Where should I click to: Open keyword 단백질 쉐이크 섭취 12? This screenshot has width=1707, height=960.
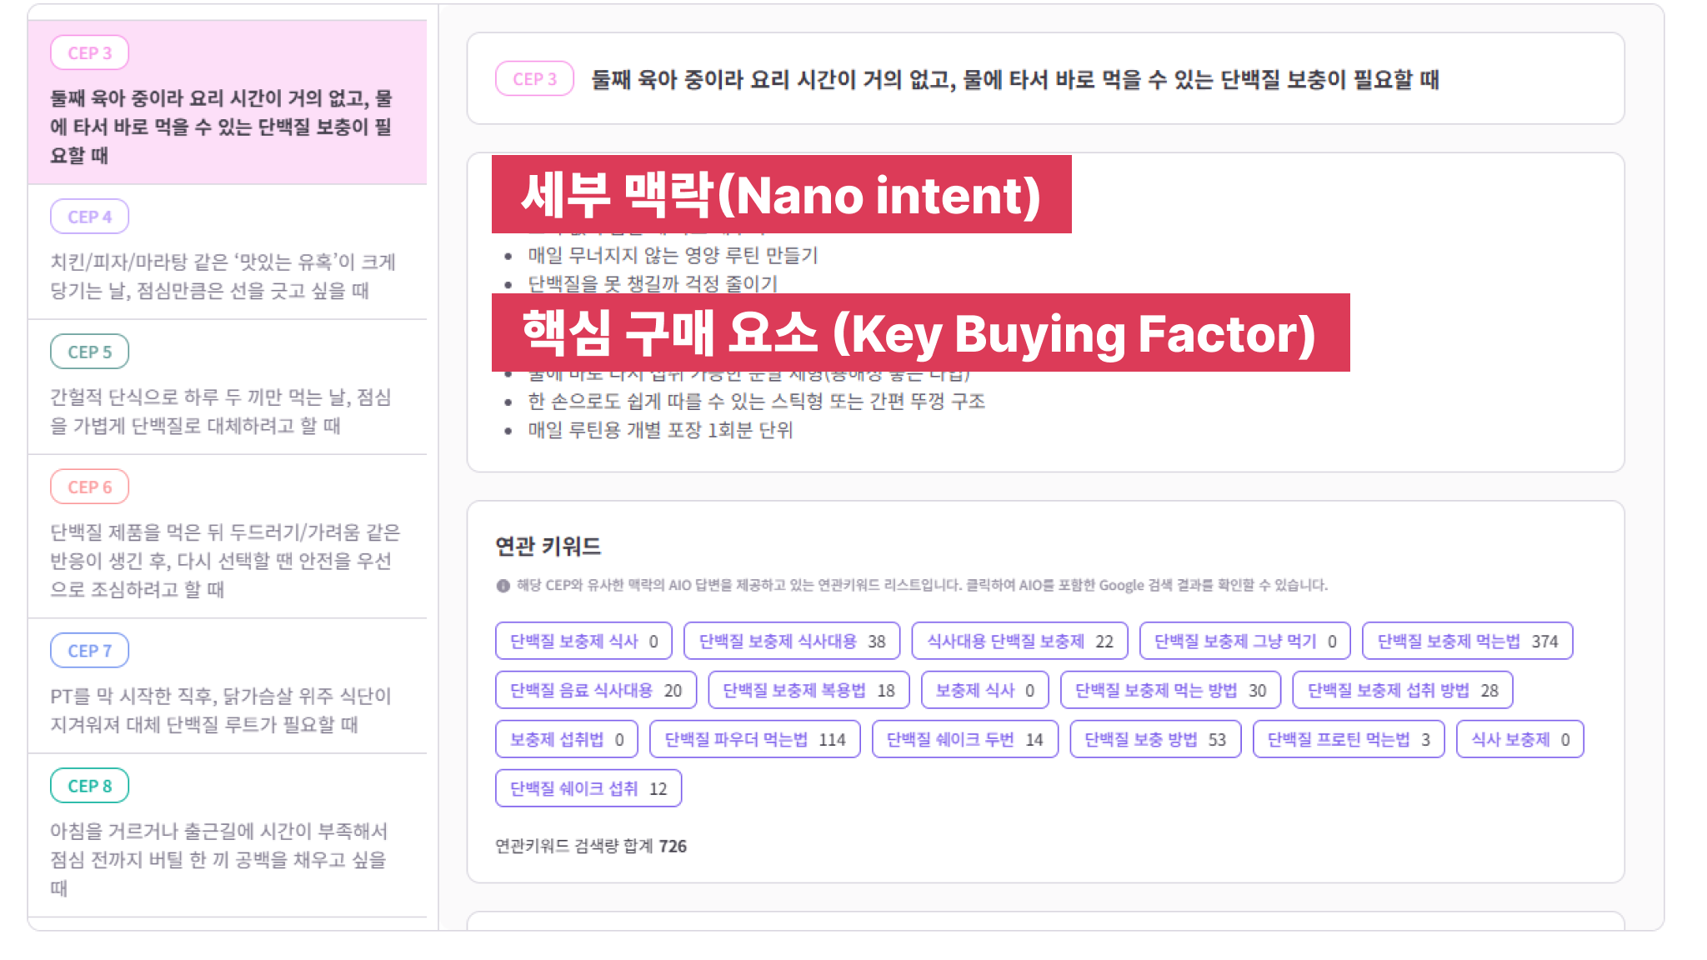point(588,788)
